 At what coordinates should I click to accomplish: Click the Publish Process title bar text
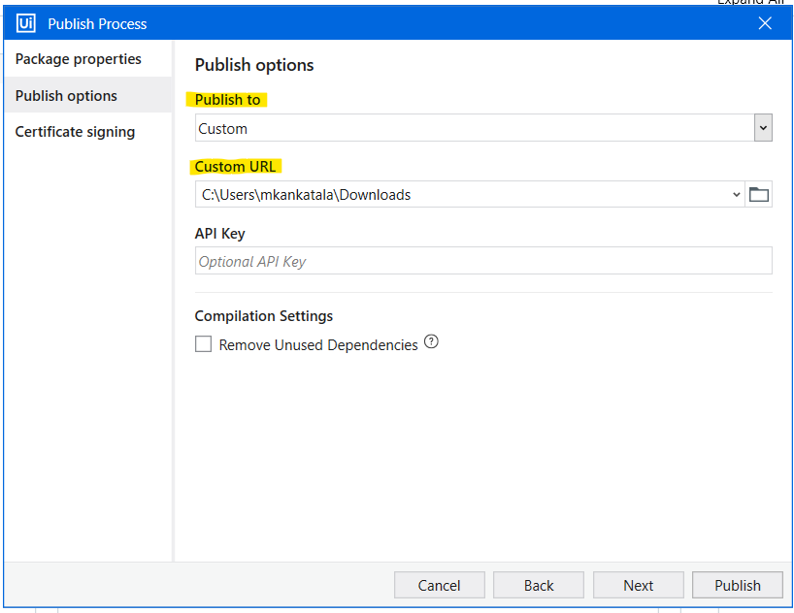(x=97, y=23)
